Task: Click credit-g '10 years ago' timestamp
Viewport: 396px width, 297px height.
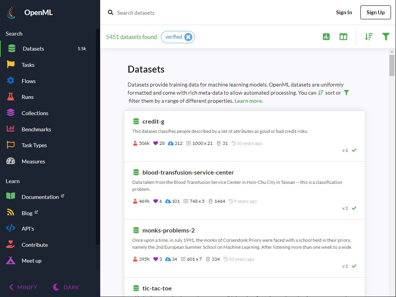Action: coord(249,143)
